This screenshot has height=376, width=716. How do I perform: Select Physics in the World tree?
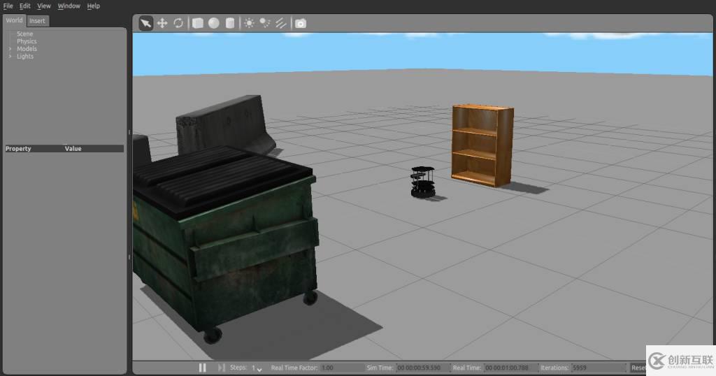click(27, 41)
